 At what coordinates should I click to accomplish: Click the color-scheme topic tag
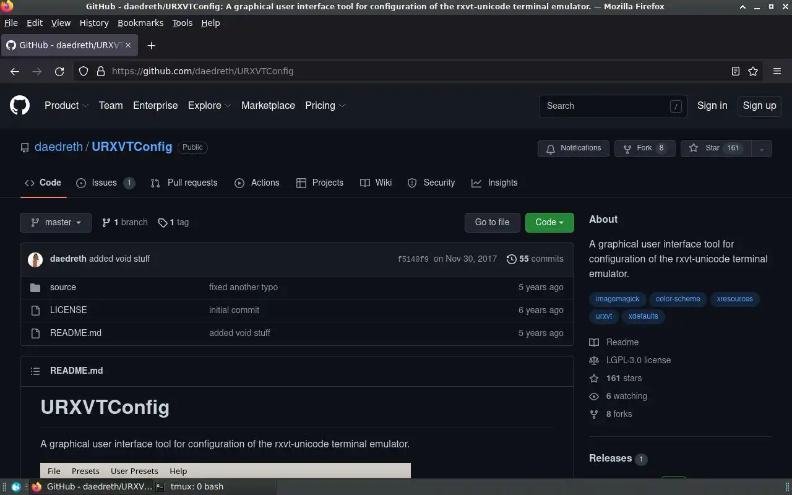click(678, 299)
